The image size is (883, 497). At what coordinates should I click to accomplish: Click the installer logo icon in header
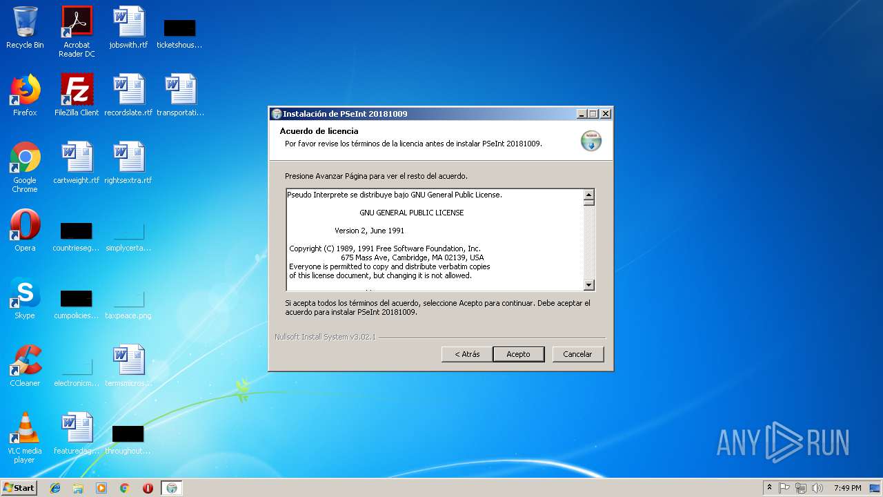[591, 141]
